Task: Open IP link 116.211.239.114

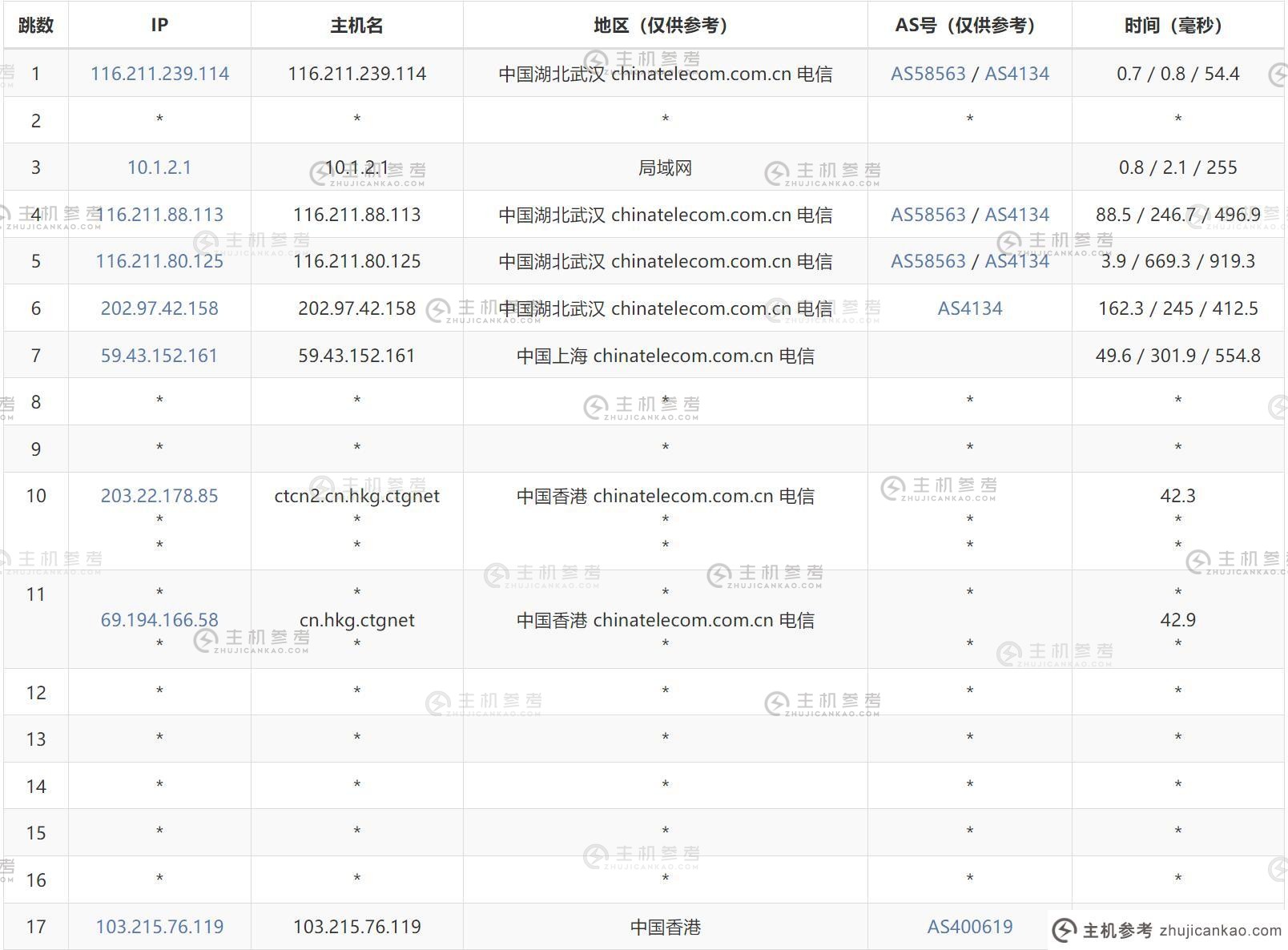Action: click(159, 74)
